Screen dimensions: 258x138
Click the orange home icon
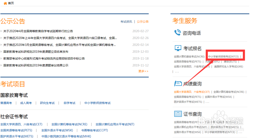(x=5, y=3)
